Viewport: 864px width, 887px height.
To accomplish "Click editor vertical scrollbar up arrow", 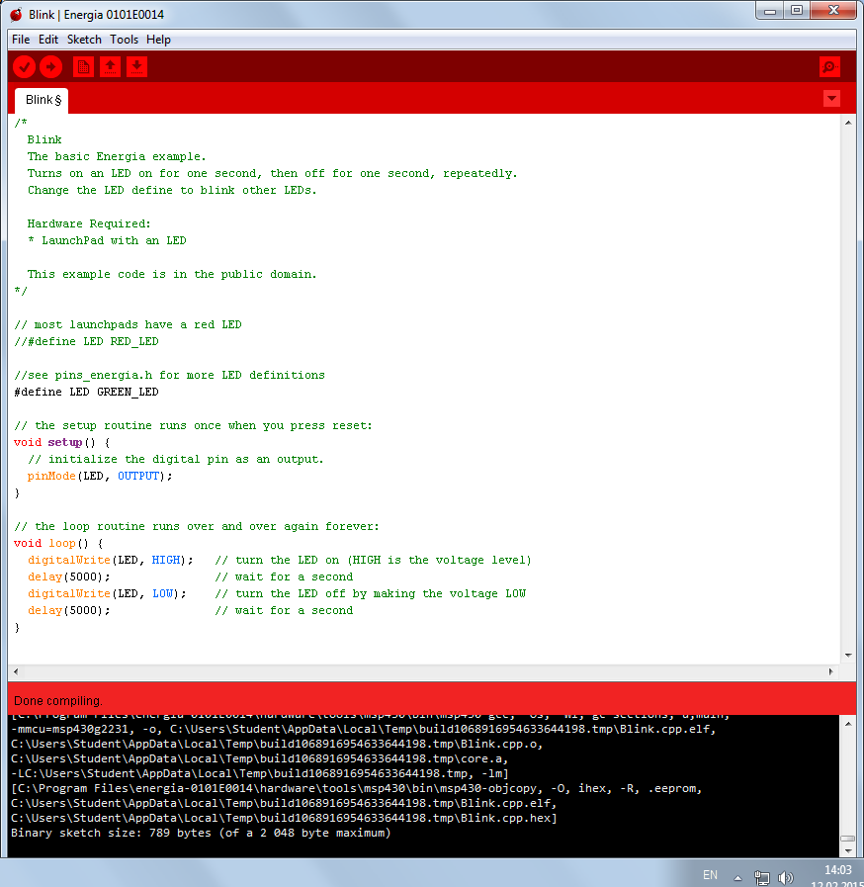I will 848,123.
